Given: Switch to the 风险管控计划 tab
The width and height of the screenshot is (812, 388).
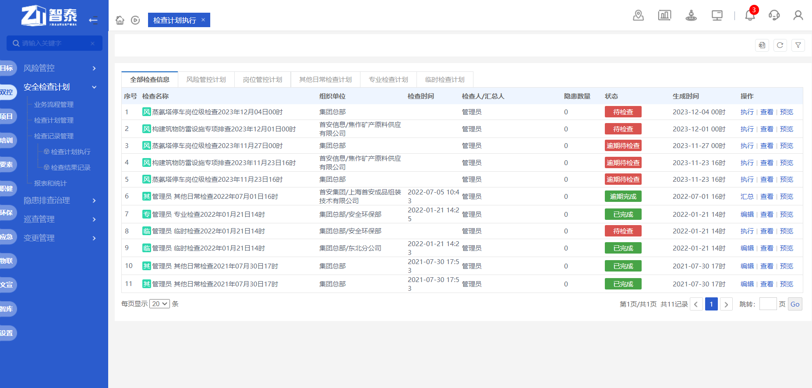Looking at the screenshot, I should point(206,79).
